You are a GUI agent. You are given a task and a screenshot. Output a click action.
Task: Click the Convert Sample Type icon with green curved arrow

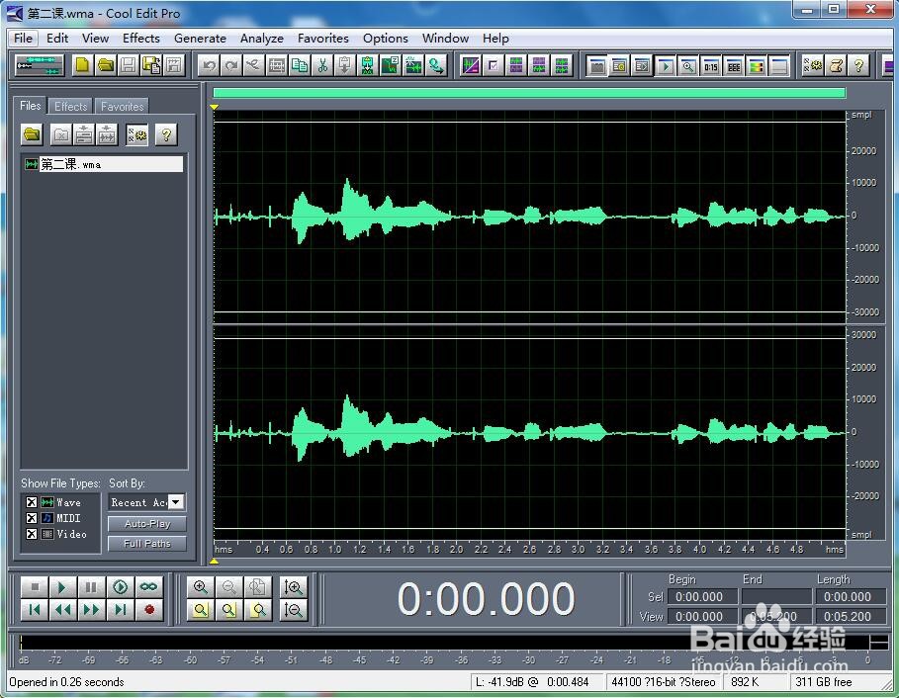[436, 65]
